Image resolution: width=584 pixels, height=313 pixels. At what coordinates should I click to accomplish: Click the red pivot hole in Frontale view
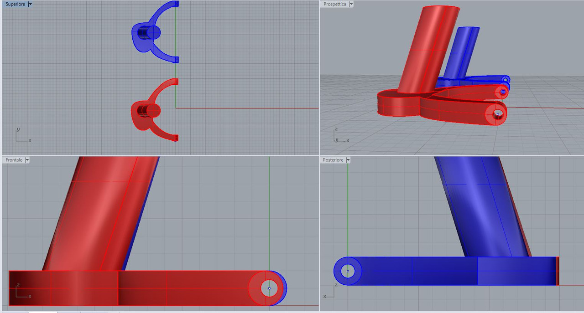coord(269,288)
